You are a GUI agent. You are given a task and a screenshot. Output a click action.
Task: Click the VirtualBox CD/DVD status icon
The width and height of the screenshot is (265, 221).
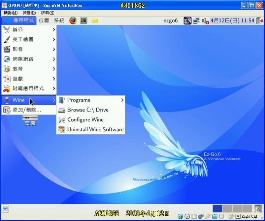tap(187, 216)
